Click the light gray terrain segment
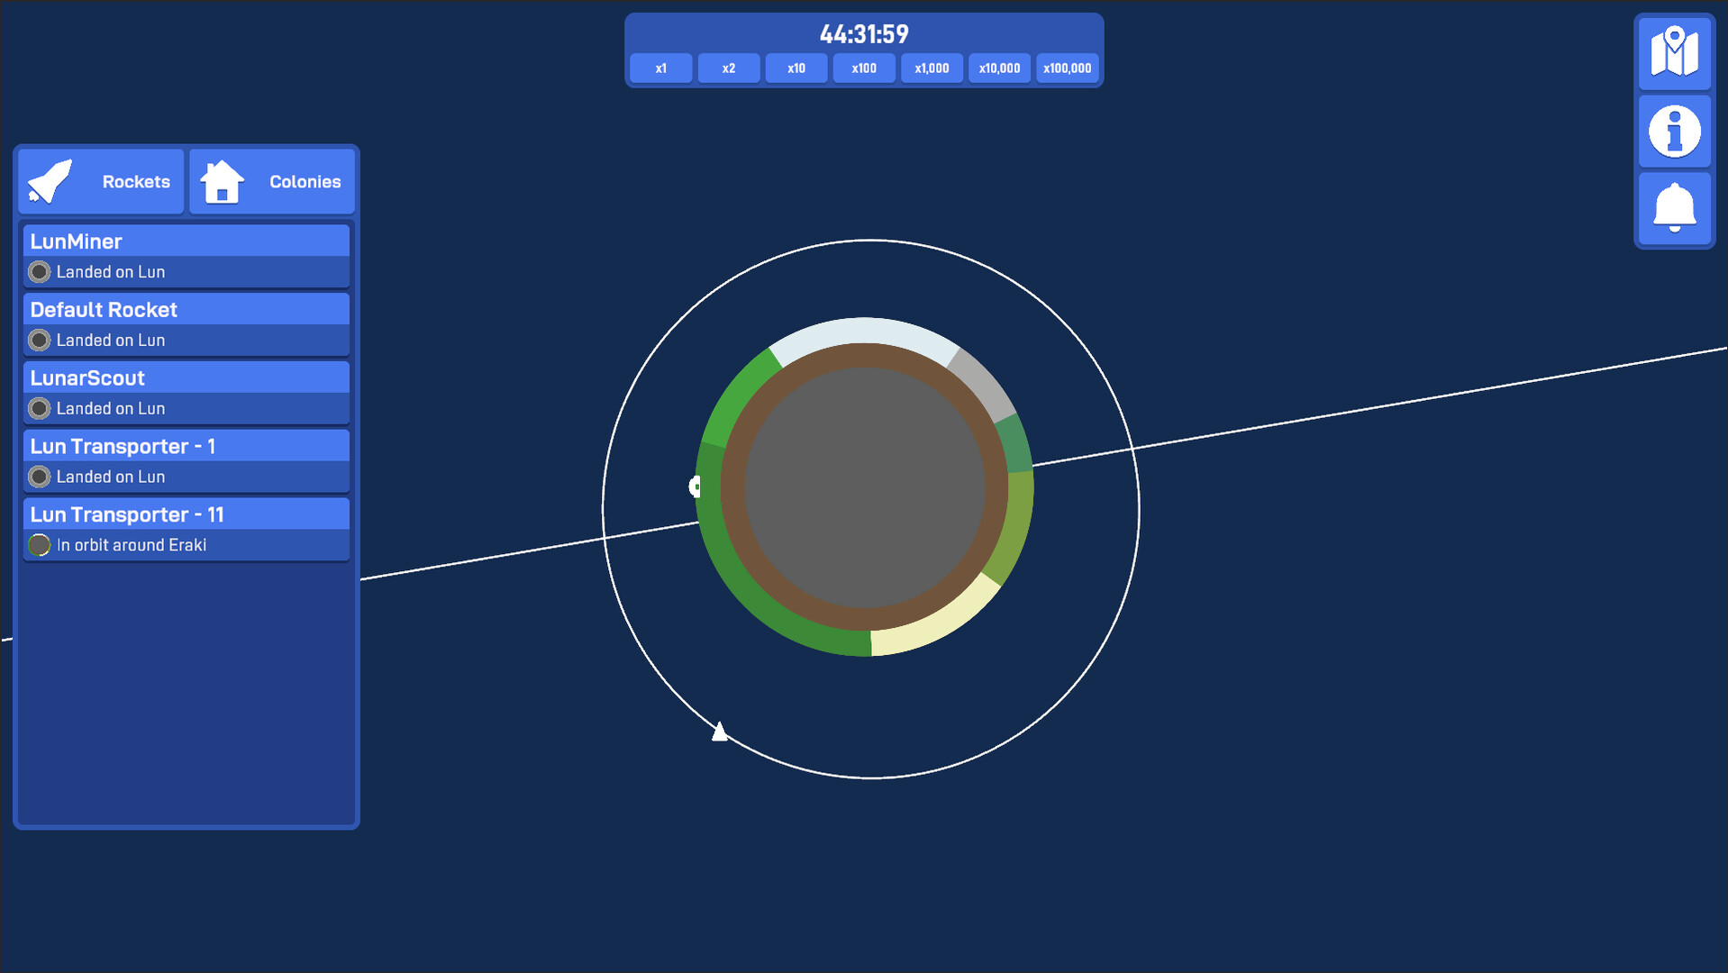The height and width of the screenshot is (973, 1728). [984, 385]
